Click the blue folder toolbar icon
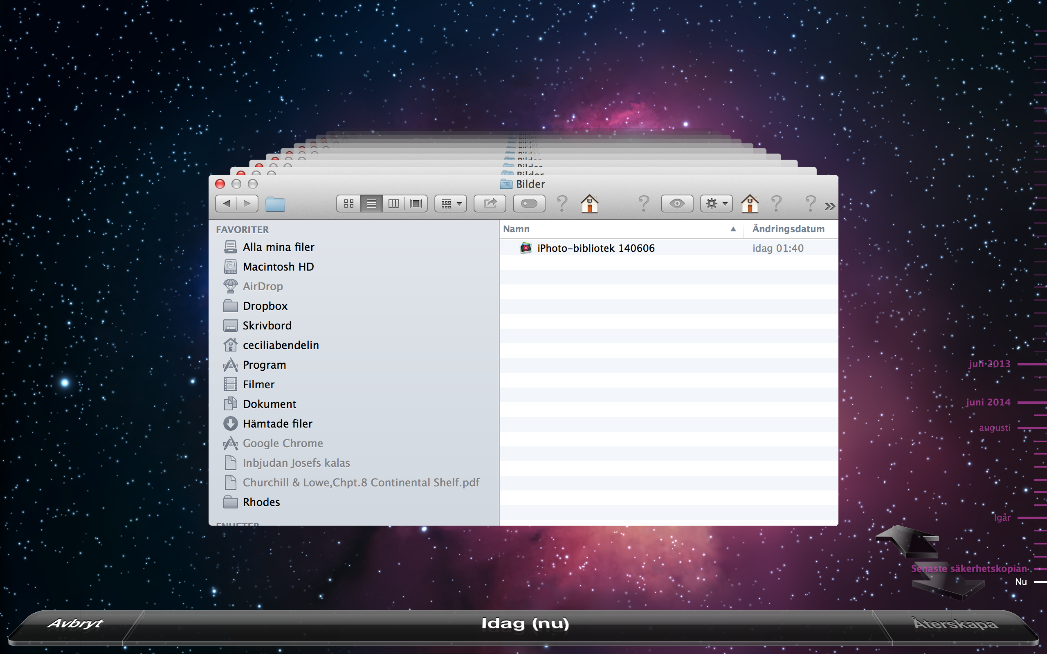 [275, 204]
